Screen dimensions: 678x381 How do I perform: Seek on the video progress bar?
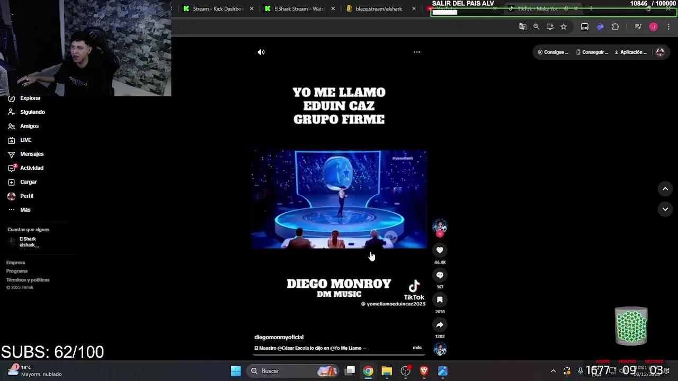click(339, 355)
